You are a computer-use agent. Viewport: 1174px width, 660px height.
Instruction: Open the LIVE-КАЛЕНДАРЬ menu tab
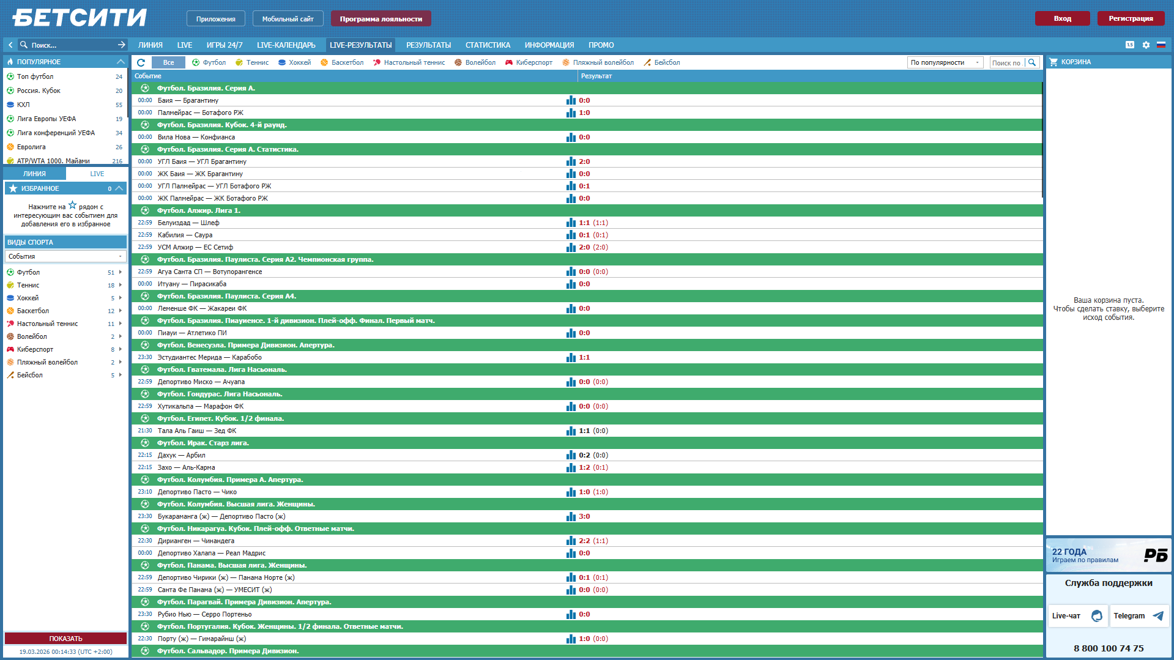(x=286, y=45)
